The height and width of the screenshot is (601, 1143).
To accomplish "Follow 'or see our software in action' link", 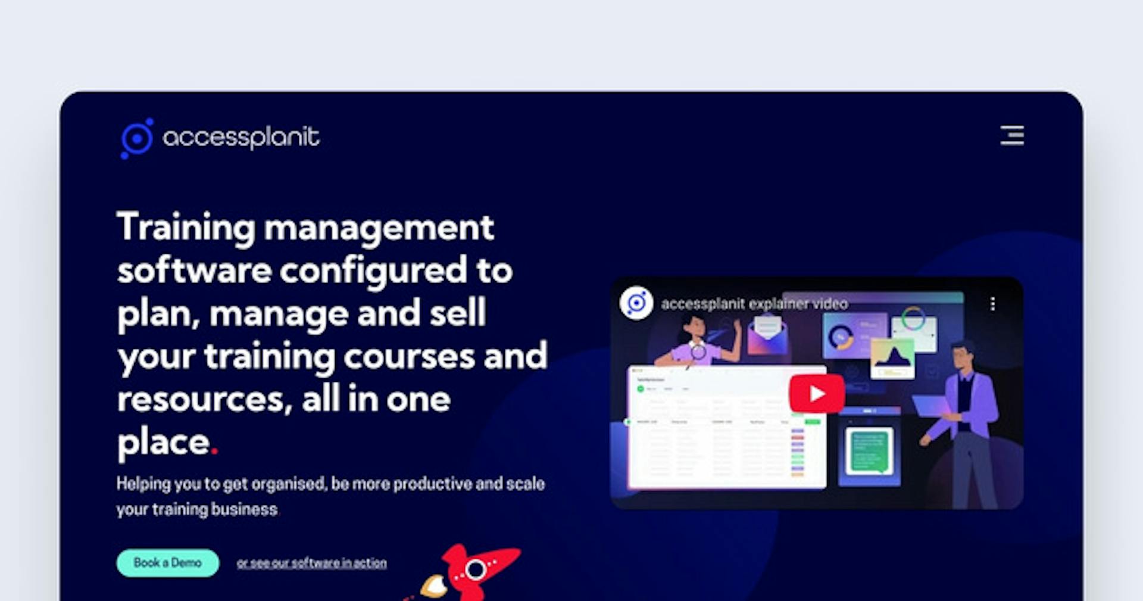I will click(311, 563).
